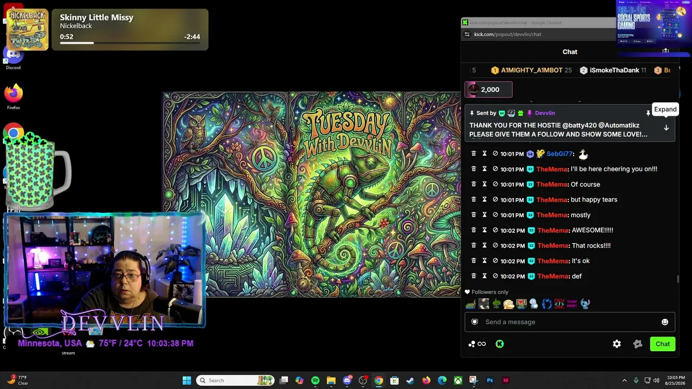
Task: Click the Windows taskbar Search box
Action: [235, 380]
